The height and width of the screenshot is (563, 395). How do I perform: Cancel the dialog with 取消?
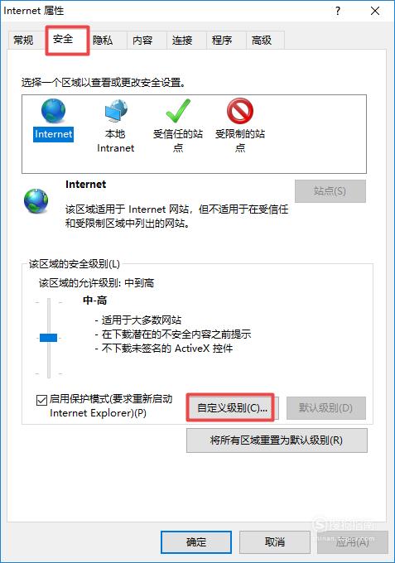[x=275, y=541]
